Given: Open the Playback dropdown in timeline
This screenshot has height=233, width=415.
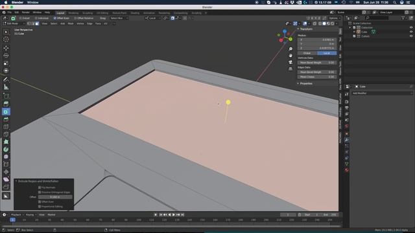Looking at the screenshot, I should coord(18,215).
